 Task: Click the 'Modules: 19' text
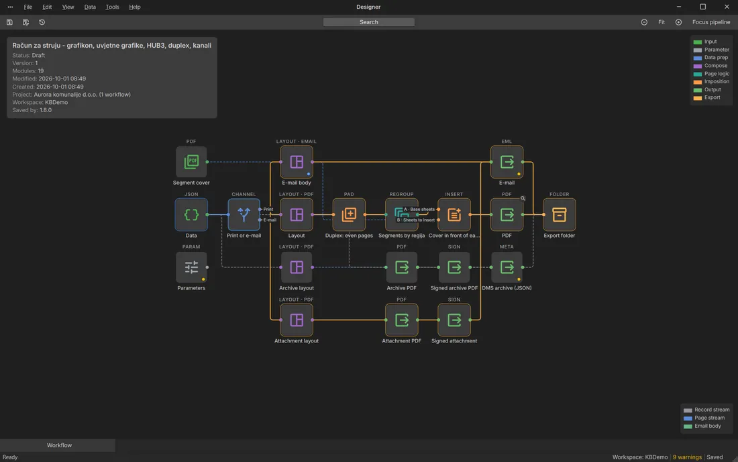[28, 71]
